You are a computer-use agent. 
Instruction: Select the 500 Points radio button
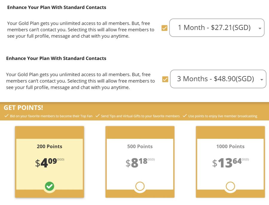click(140, 186)
